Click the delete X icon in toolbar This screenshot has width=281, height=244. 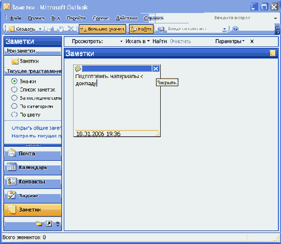[x=71, y=29]
